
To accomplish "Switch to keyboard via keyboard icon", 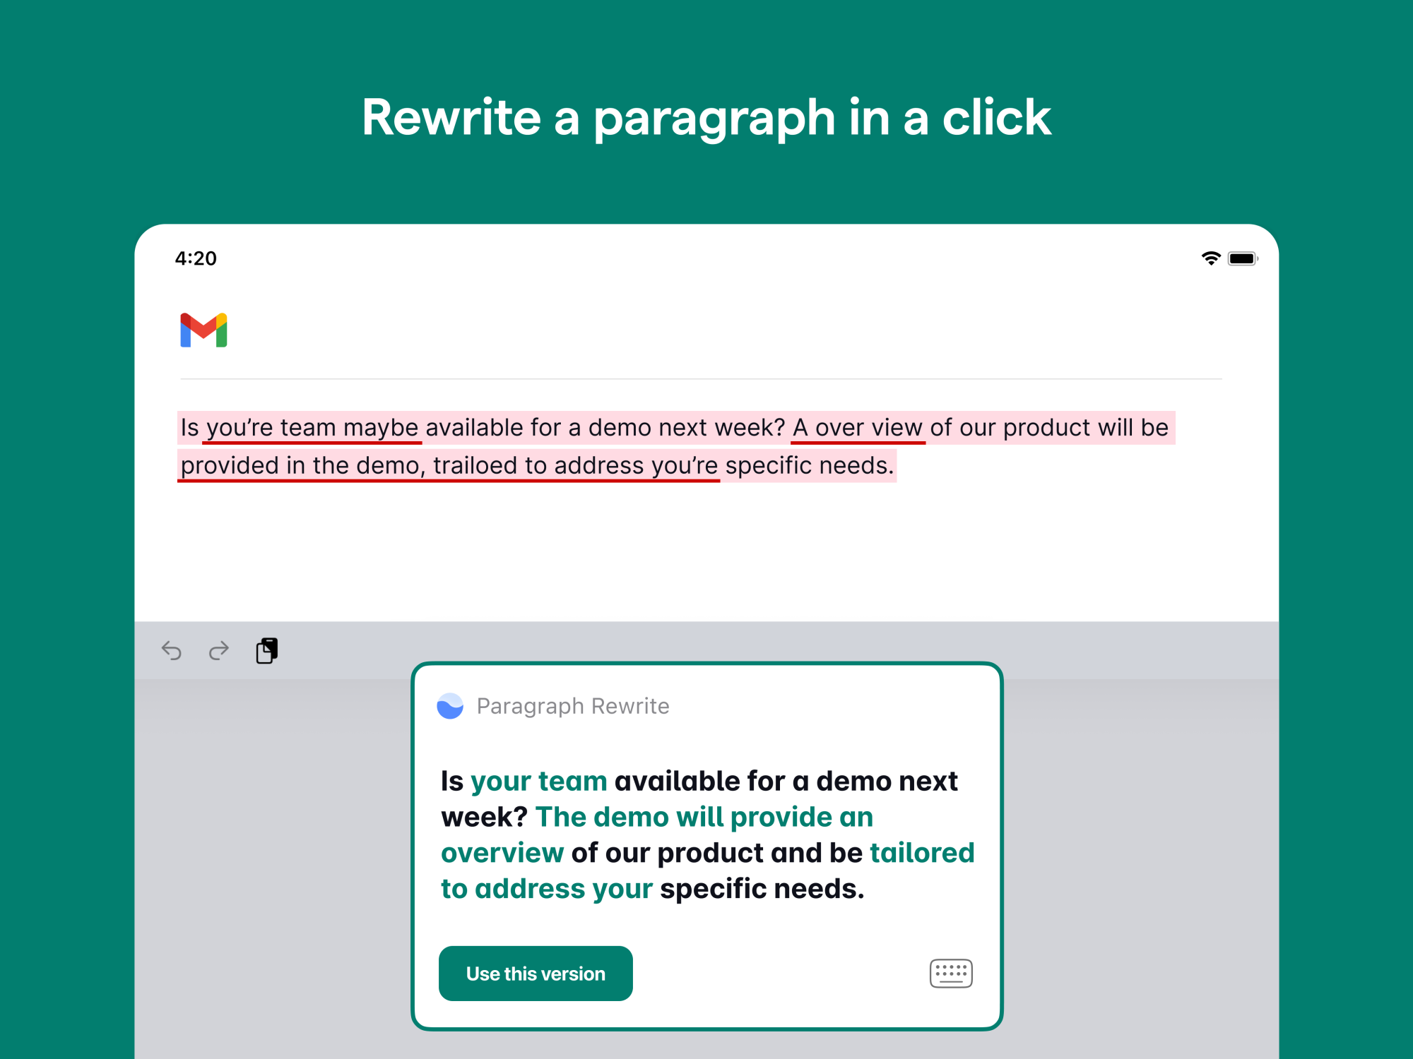I will pos(951,974).
